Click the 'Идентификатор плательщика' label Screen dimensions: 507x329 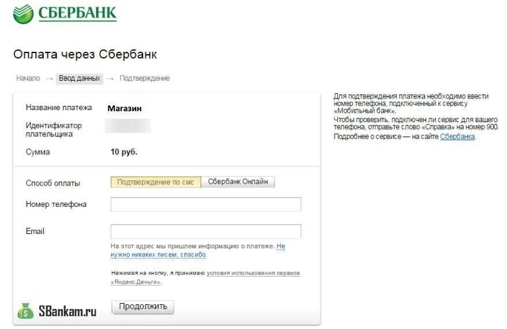(54, 130)
